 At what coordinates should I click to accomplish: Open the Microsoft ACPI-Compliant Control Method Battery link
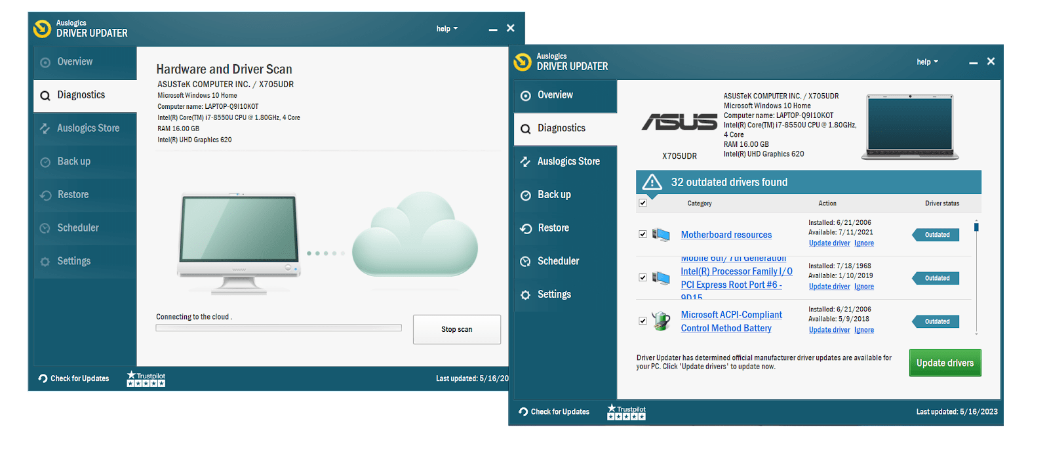pos(731,321)
